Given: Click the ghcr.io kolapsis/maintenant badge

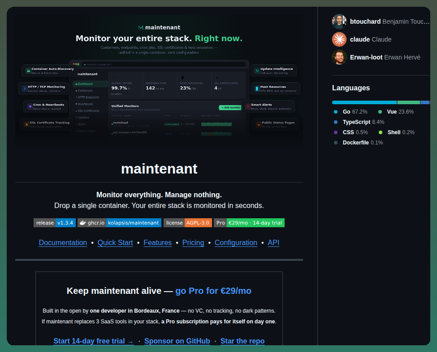Looking at the screenshot, I should tap(119, 223).
